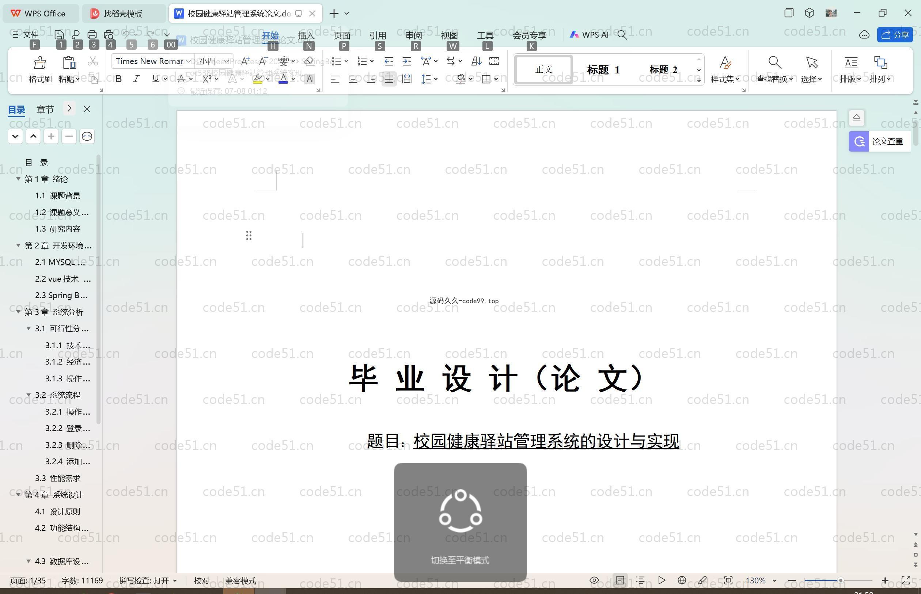Decrease paragraph indent

[389, 61]
